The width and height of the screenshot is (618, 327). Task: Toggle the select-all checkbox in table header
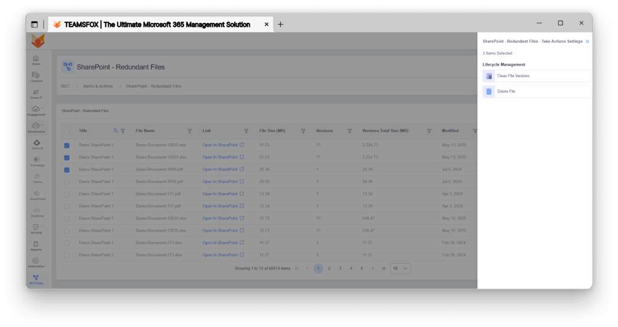click(x=66, y=131)
